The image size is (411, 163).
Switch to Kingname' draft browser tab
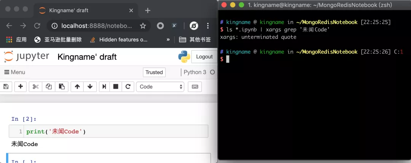click(x=86, y=11)
